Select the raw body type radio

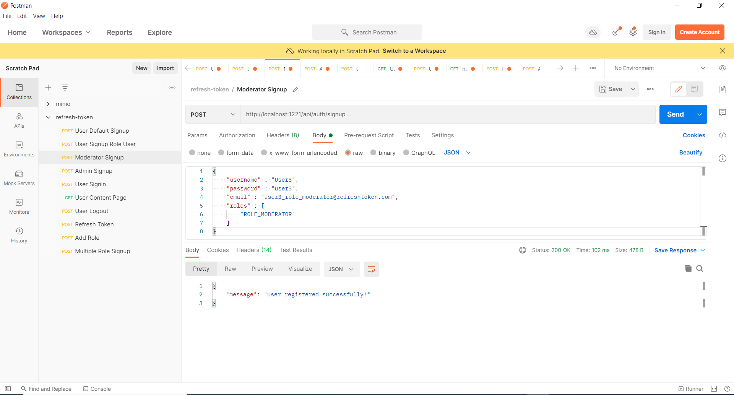tap(348, 153)
